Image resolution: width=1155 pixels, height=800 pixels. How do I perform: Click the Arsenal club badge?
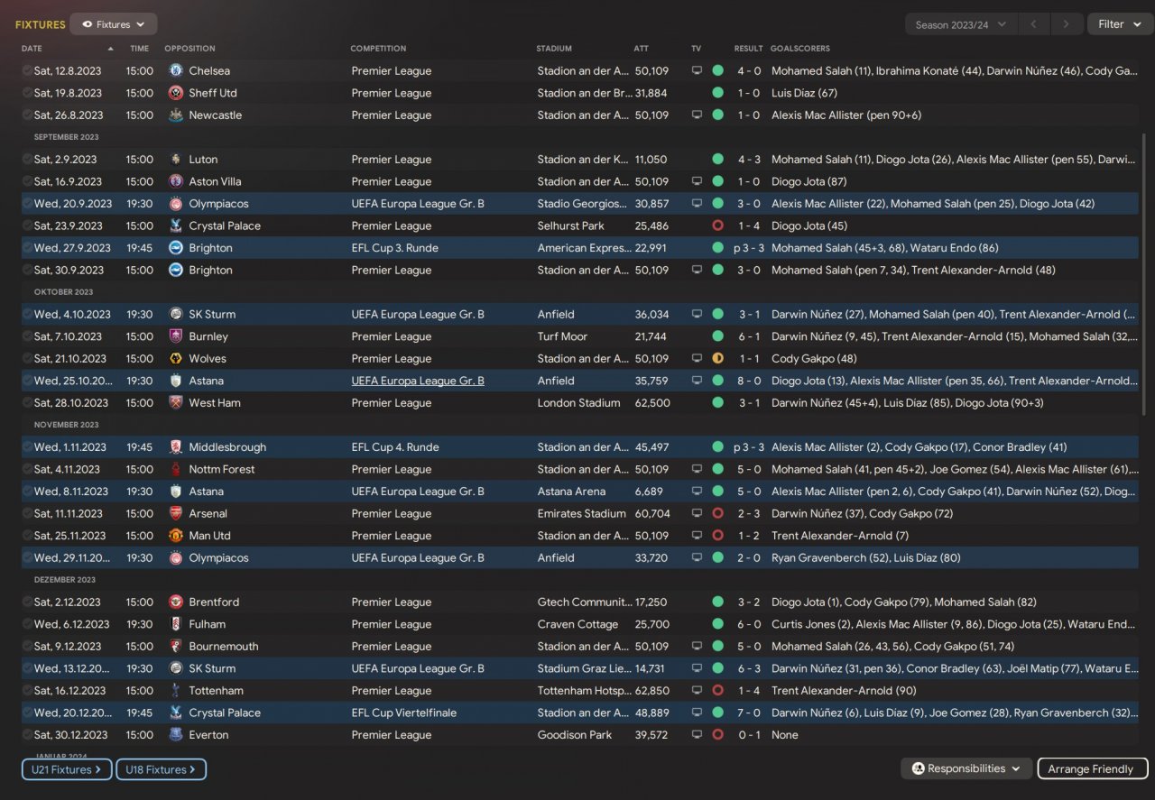pyautogui.click(x=176, y=514)
